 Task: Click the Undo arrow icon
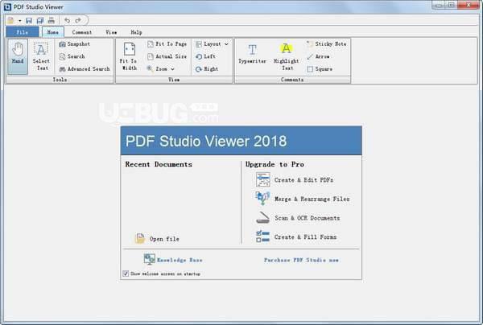coord(67,20)
